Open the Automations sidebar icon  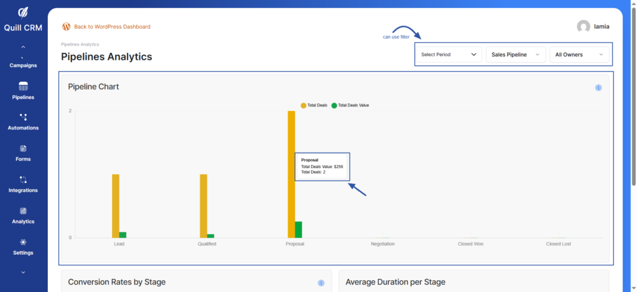[24, 117]
